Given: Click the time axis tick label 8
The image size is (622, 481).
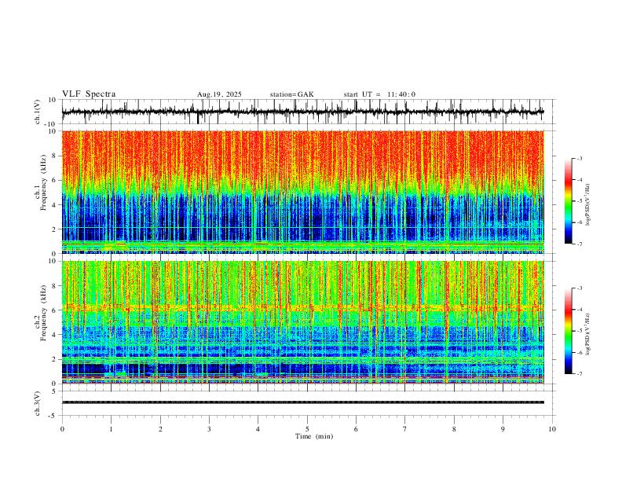Looking at the screenshot, I should point(454,429).
